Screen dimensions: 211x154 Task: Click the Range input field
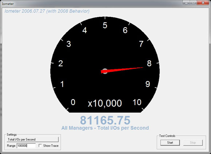pyautogui.click(x=26, y=146)
